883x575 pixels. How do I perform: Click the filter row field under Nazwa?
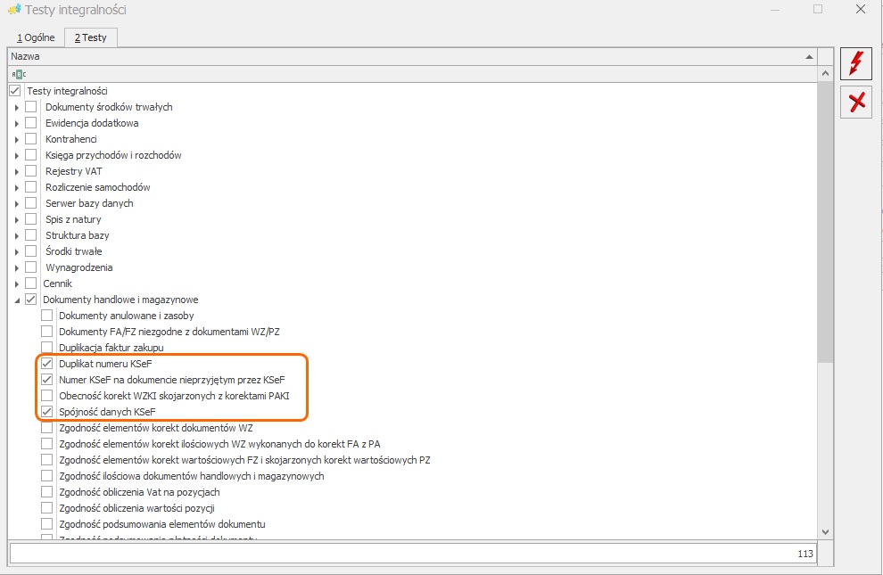[412, 74]
